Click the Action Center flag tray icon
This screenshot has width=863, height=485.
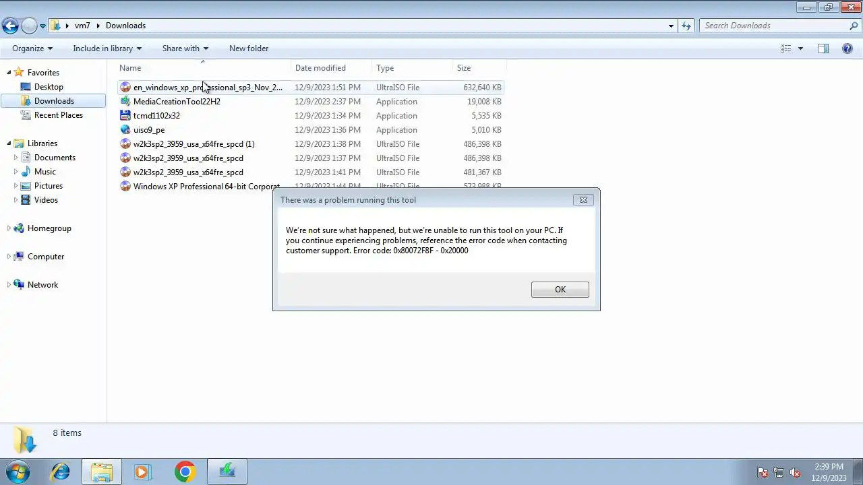pos(763,472)
